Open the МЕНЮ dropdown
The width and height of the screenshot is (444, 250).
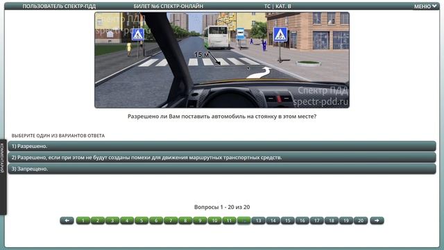click(425, 6)
